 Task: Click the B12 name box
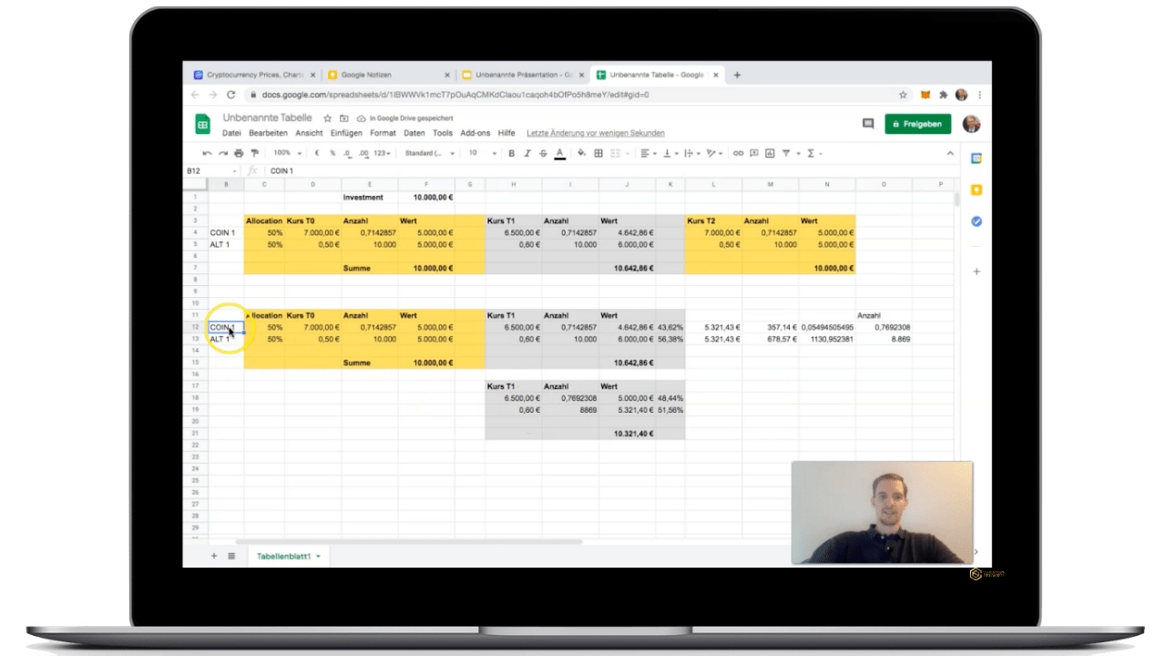tap(211, 170)
